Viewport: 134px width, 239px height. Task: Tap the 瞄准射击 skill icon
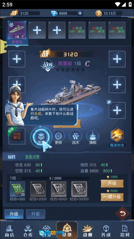pos(117,138)
